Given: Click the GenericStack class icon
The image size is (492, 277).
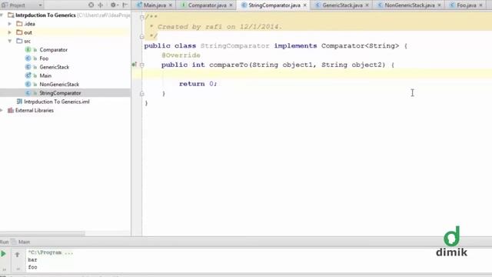Looking at the screenshot, I should [28, 67].
